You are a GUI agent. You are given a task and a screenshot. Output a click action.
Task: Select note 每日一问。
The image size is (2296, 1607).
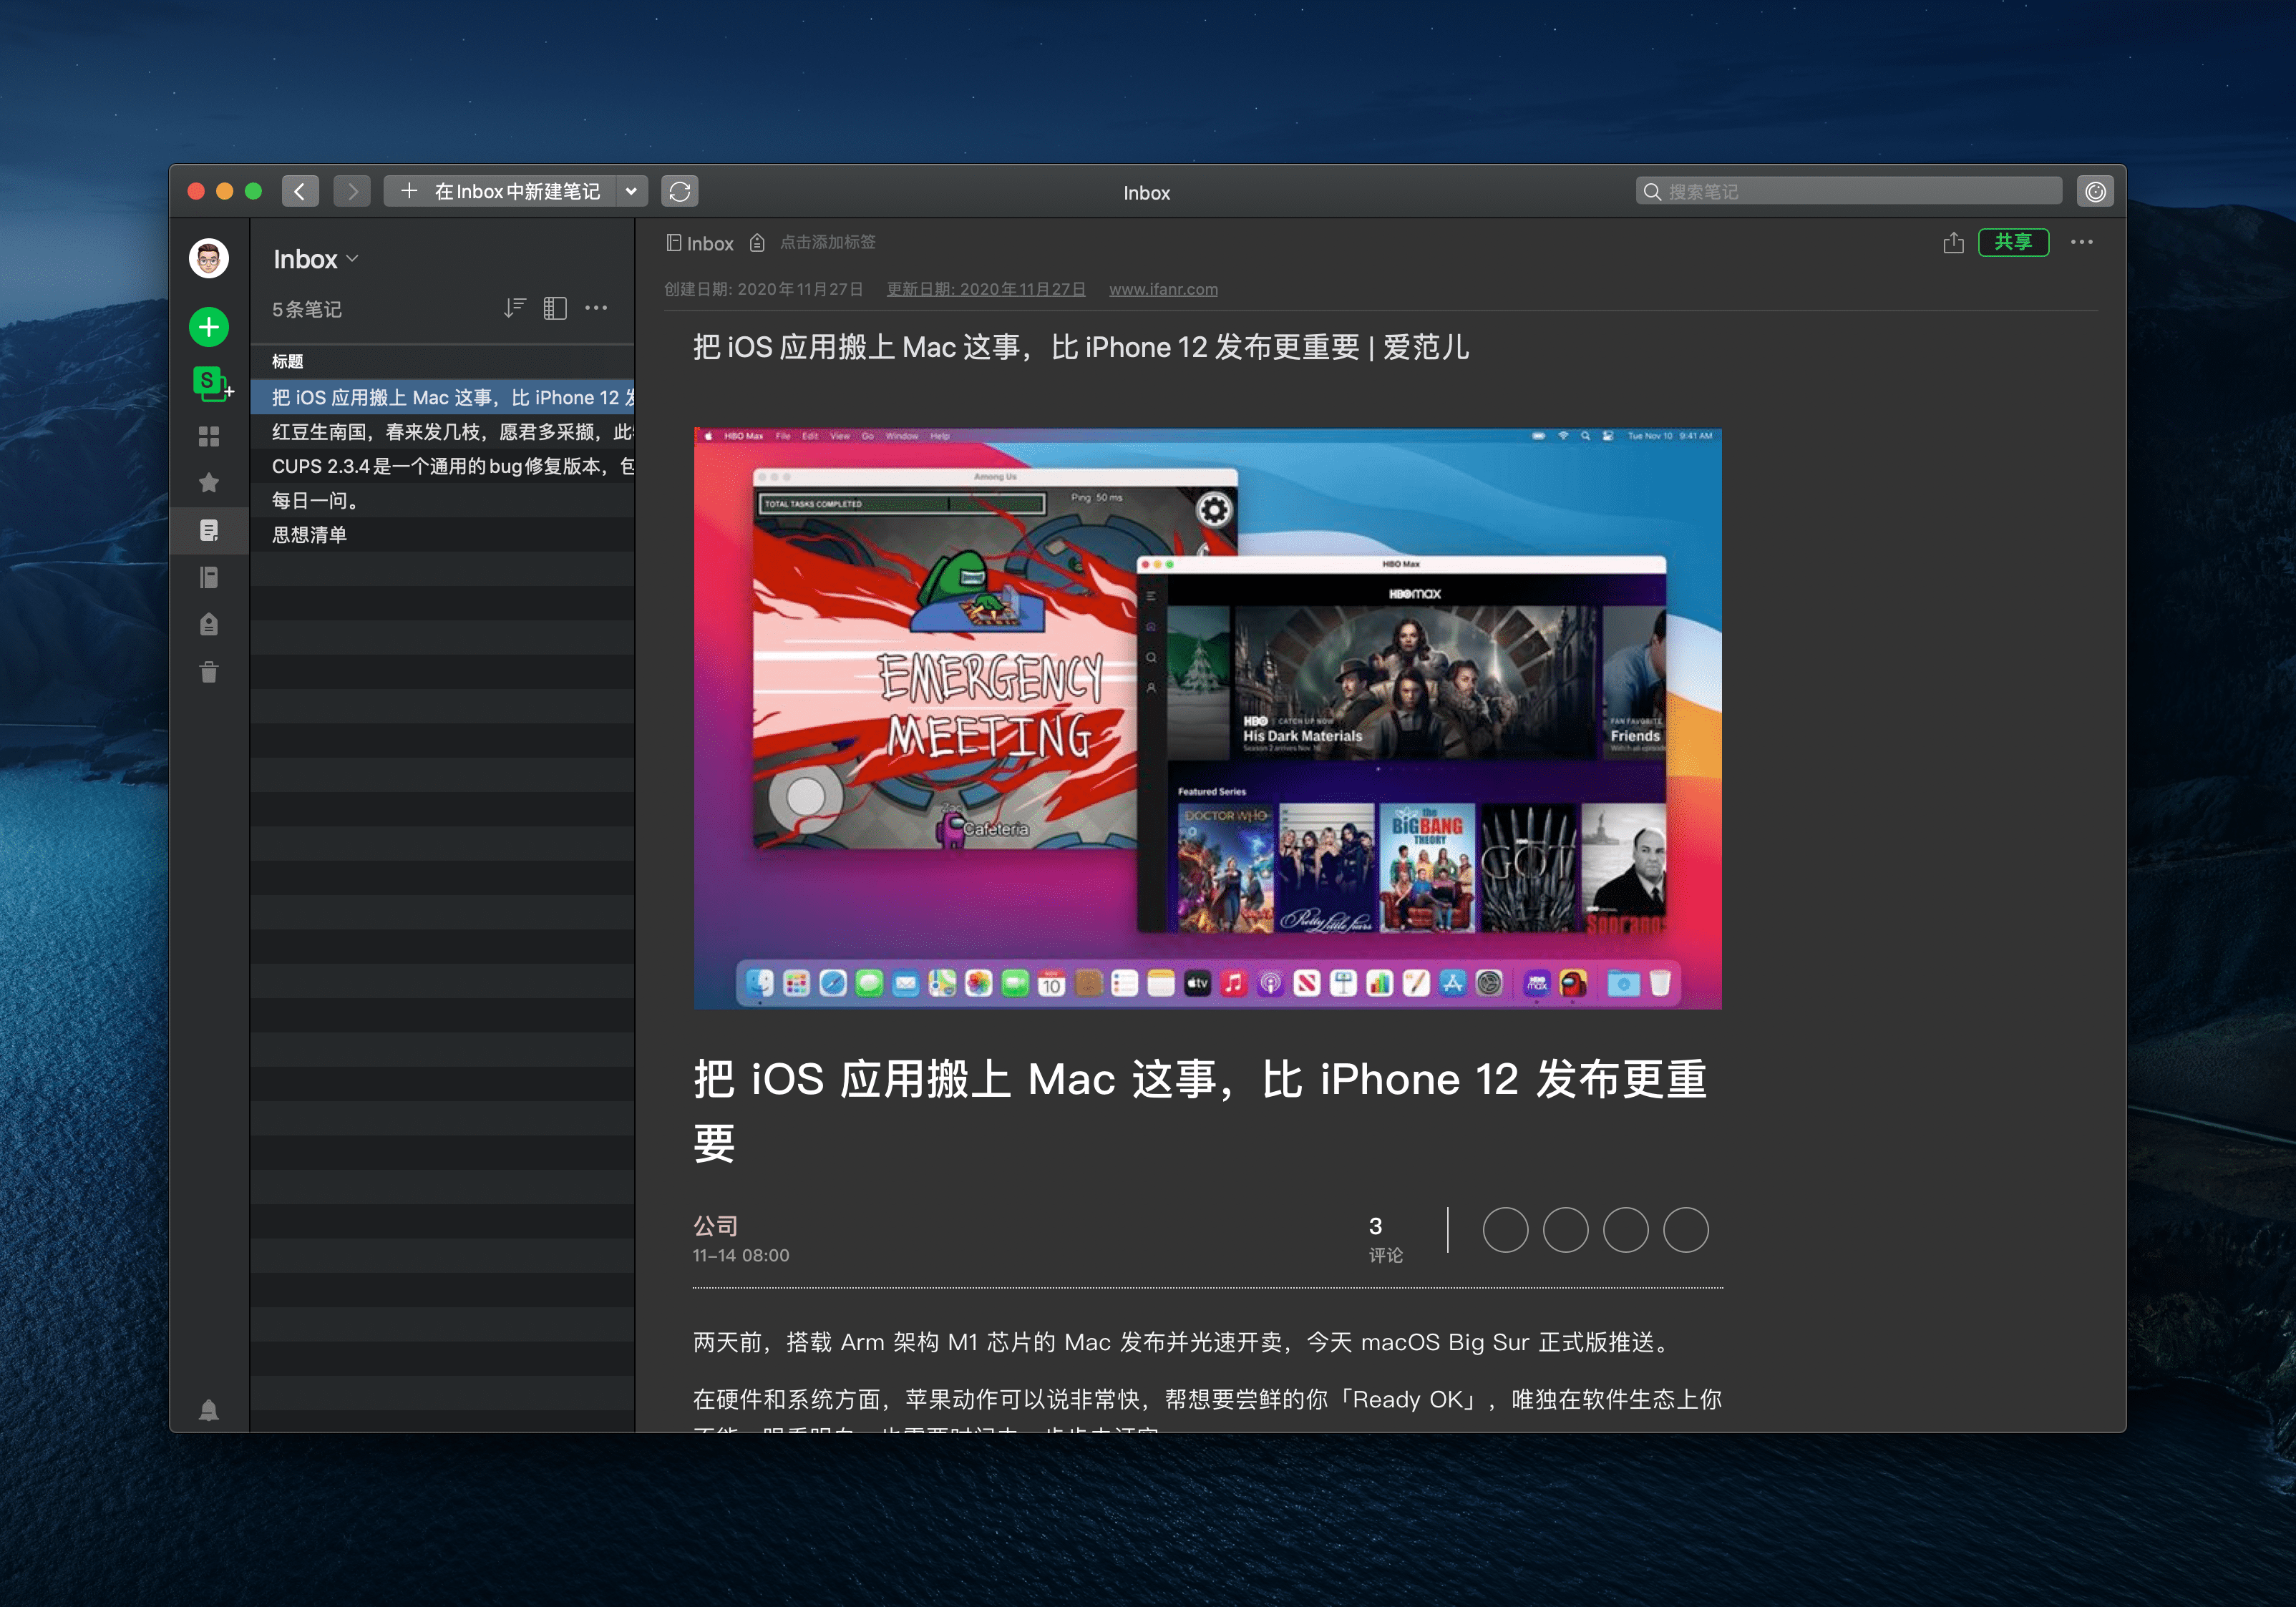[442, 500]
